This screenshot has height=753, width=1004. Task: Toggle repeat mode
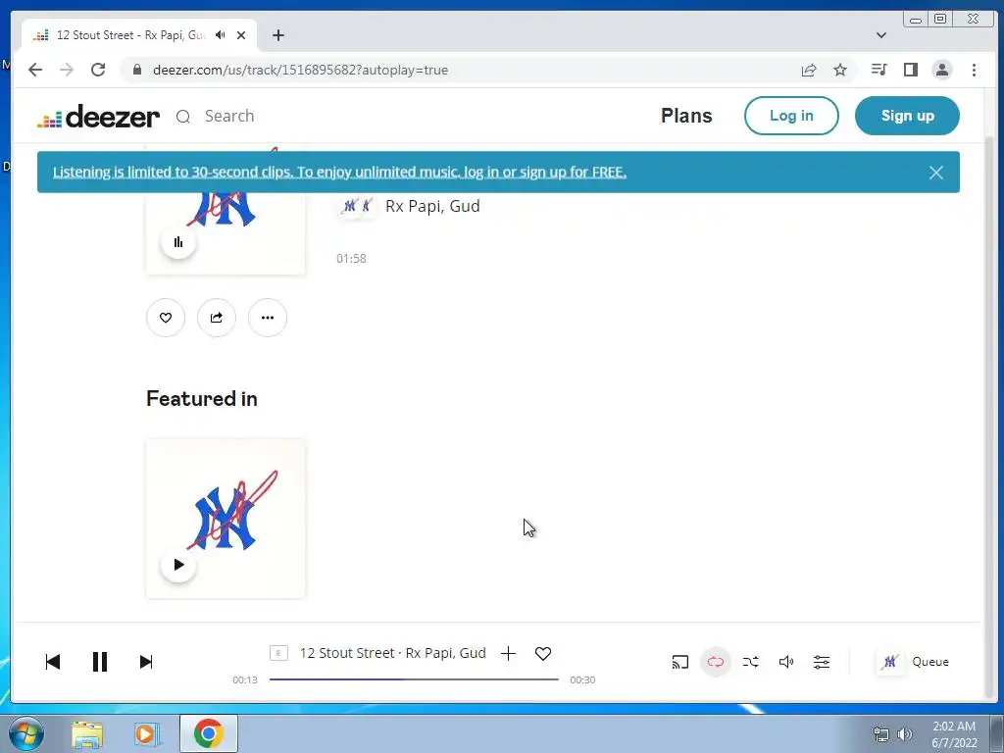coord(715,662)
